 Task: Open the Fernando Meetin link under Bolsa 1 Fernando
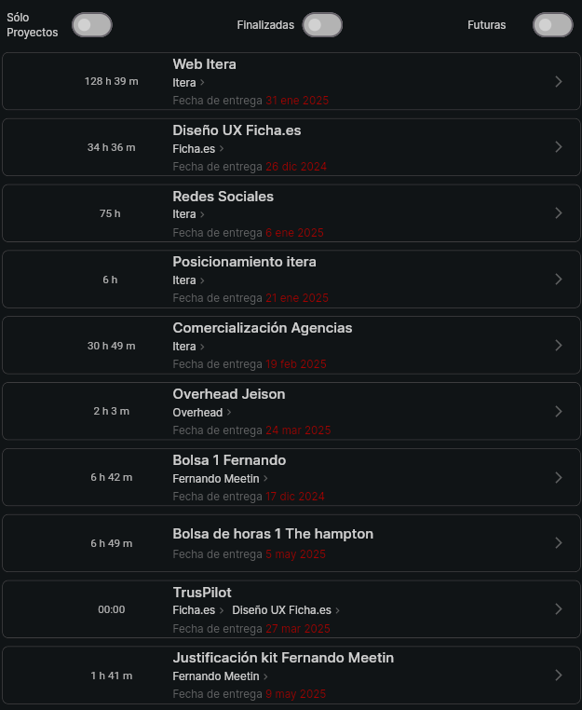(216, 479)
